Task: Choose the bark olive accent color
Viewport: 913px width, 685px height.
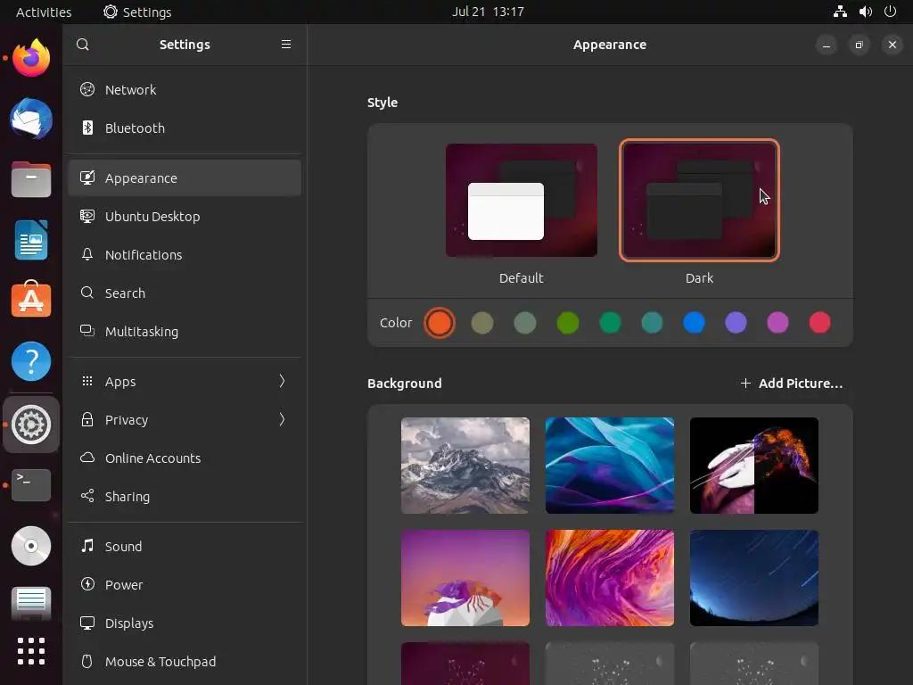Action: (482, 323)
